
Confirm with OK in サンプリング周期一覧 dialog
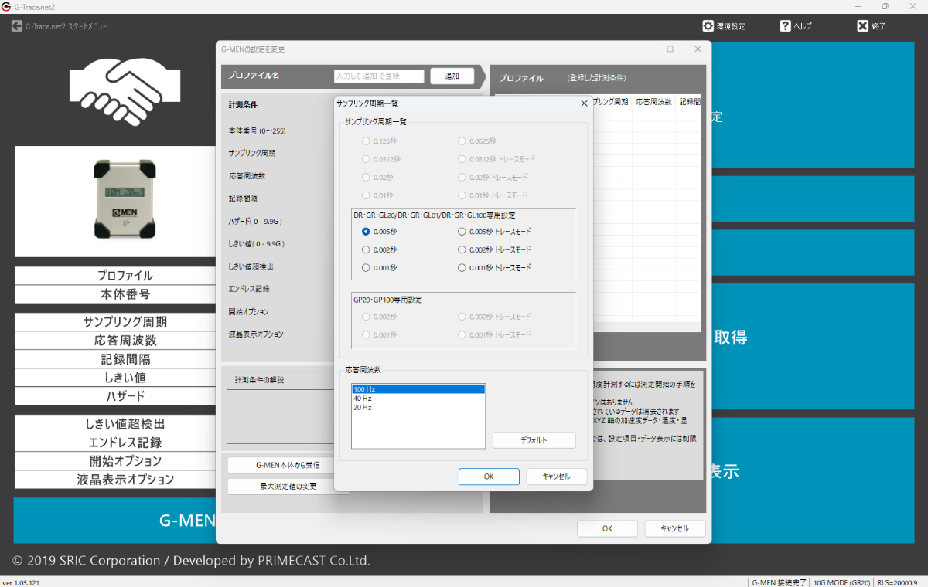489,477
